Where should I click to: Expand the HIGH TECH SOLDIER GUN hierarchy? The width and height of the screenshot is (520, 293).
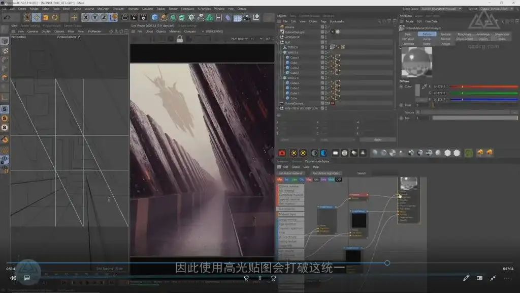click(279, 107)
